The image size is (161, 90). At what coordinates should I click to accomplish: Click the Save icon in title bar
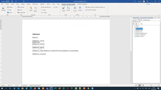coord(12,1)
